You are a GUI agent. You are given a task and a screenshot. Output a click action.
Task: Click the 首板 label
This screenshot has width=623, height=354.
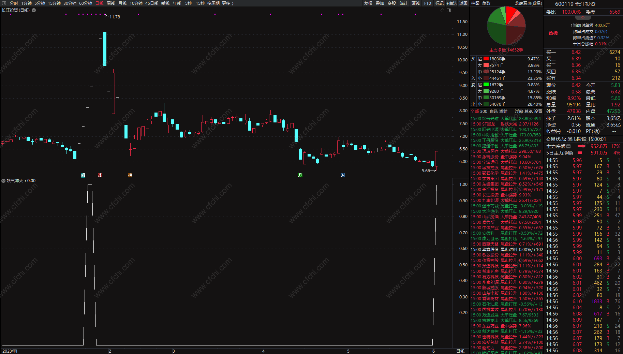click(553, 33)
